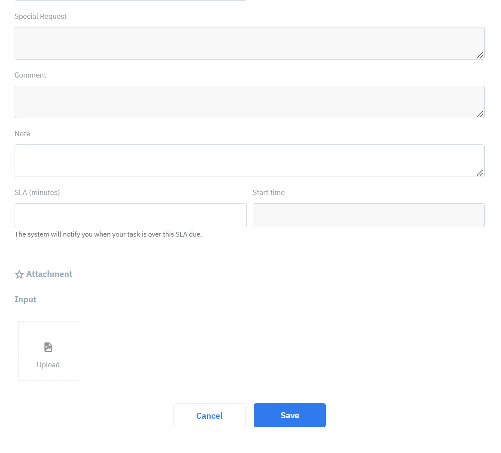This screenshot has width=501, height=453.
Task: Click the Upload text label
Action: point(48,365)
